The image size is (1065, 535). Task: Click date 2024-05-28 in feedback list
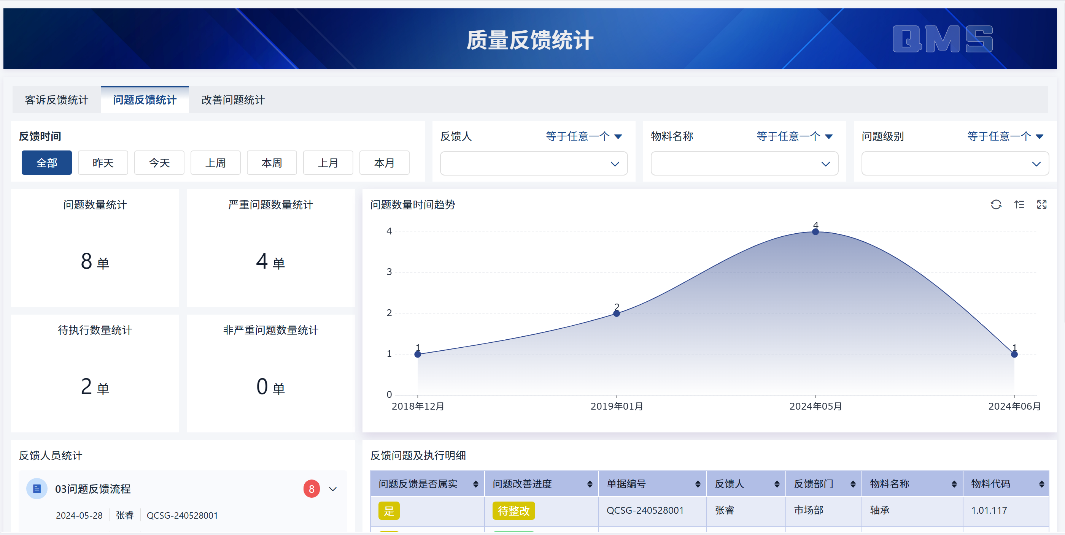coord(79,515)
